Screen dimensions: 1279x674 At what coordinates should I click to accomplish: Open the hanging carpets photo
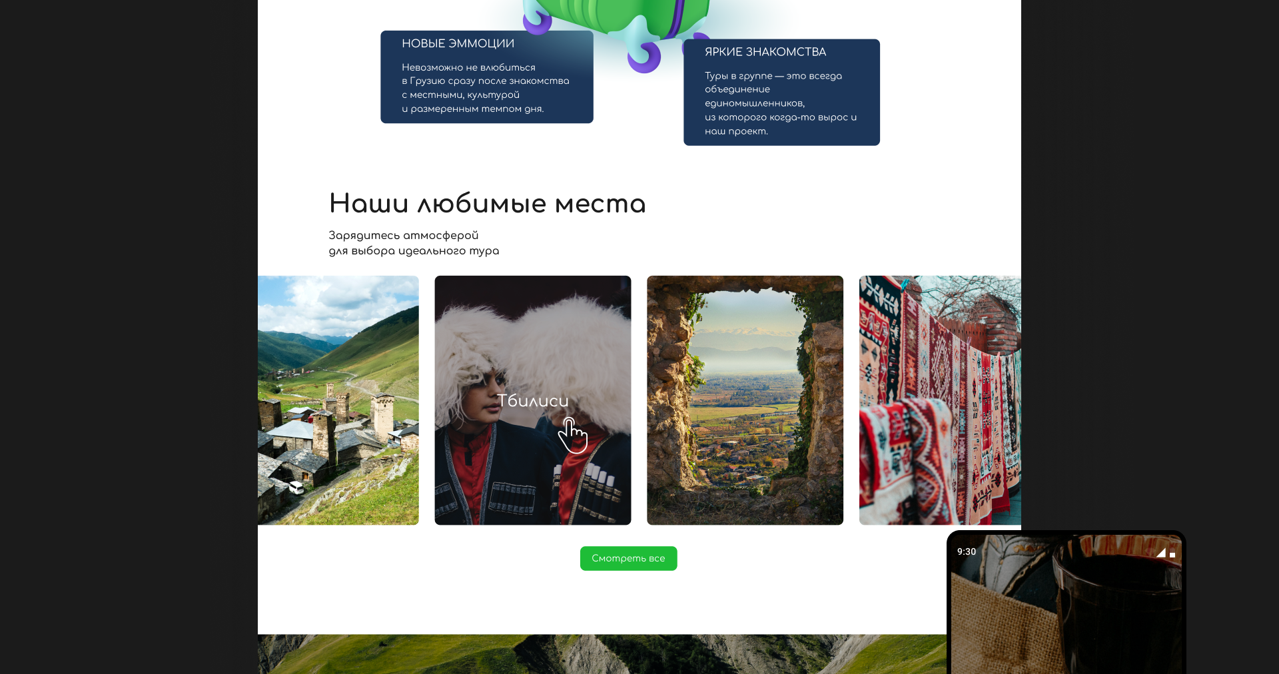[939, 400]
